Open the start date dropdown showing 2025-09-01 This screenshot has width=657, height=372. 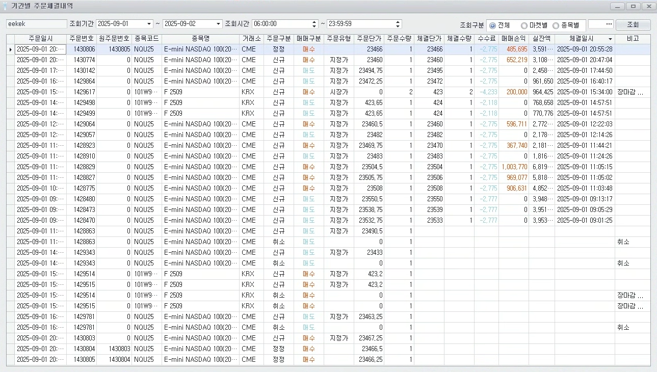click(x=149, y=24)
